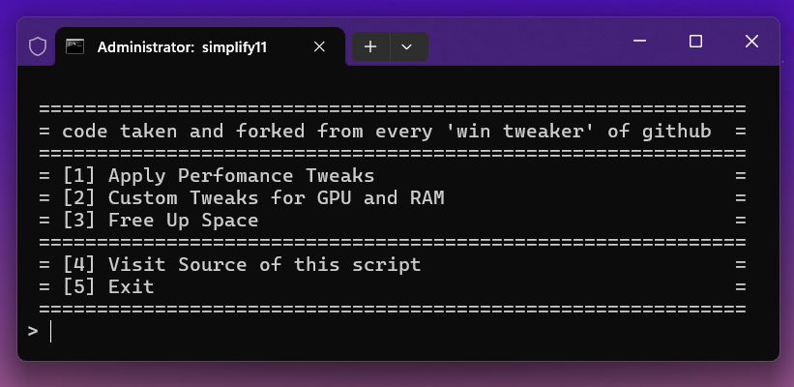
Task: Minimize the terminal window
Action: pos(639,41)
